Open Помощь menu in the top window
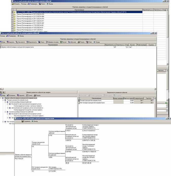 pos(23,4)
